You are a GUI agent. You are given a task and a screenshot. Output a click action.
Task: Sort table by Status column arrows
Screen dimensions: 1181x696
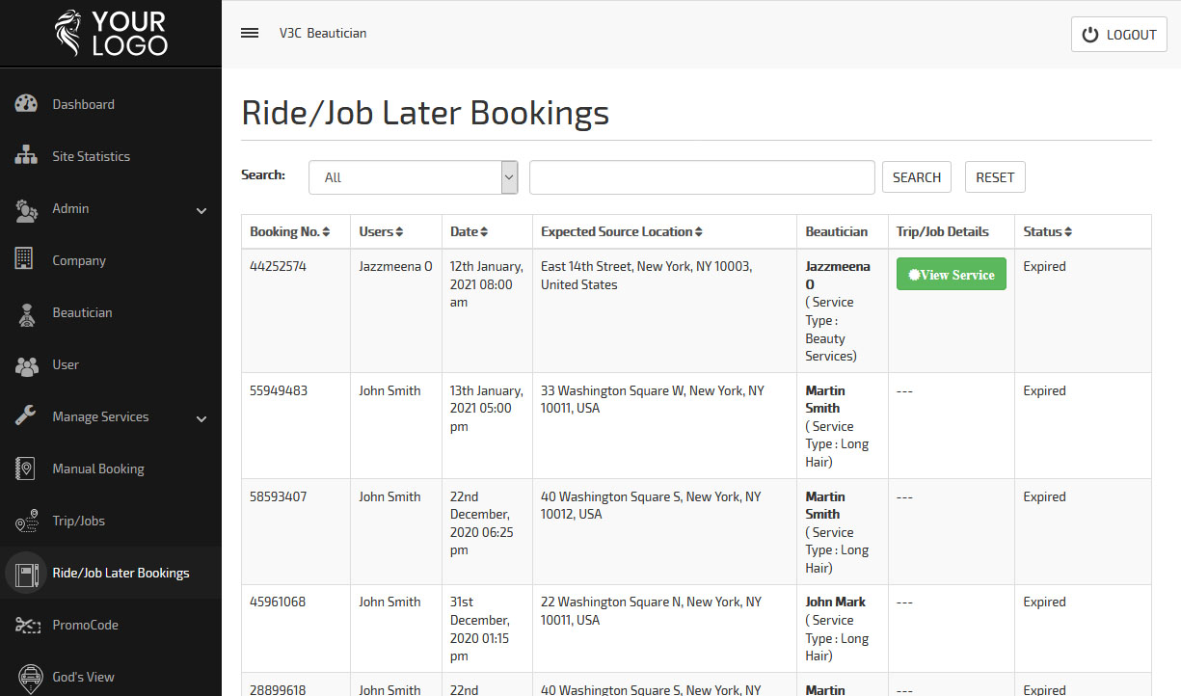point(1068,232)
